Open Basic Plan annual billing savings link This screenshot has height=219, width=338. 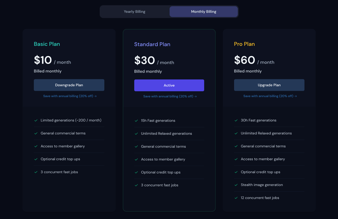(x=70, y=96)
